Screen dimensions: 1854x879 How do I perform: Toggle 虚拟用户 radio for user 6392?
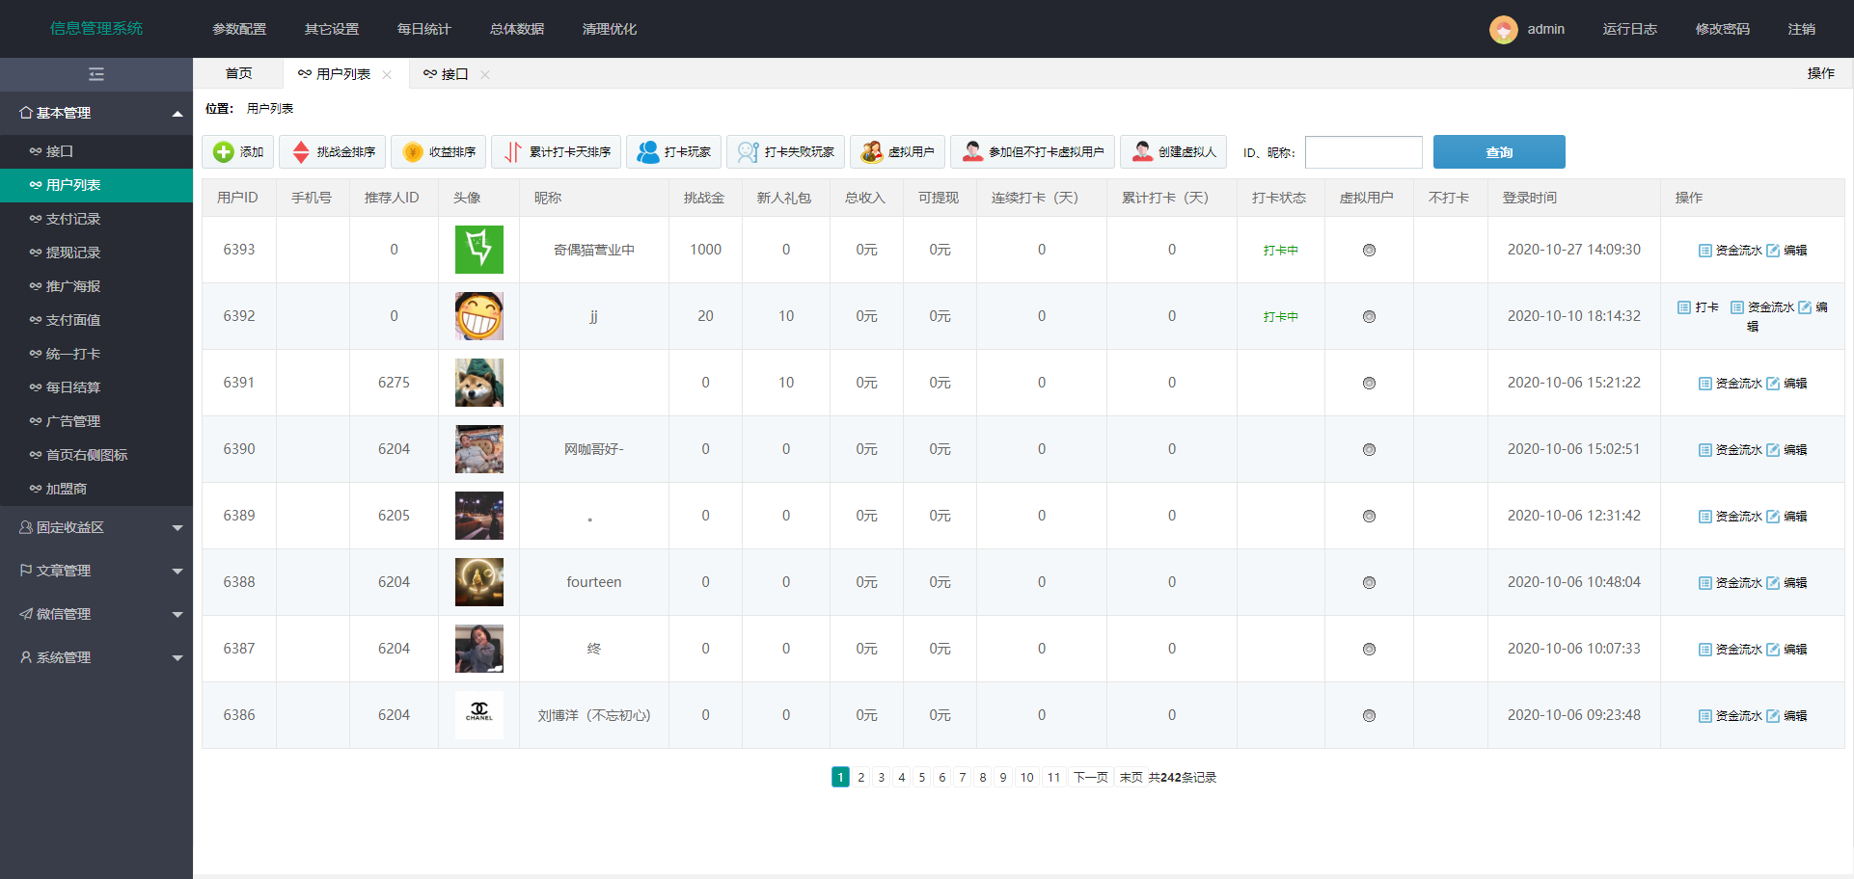click(x=1369, y=317)
